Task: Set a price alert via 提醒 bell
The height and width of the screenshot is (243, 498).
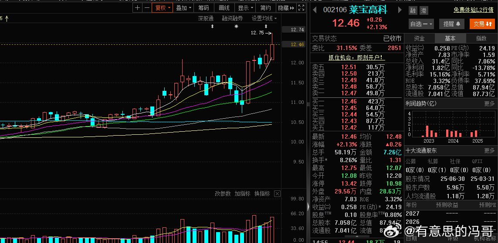Action: pos(452,24)
